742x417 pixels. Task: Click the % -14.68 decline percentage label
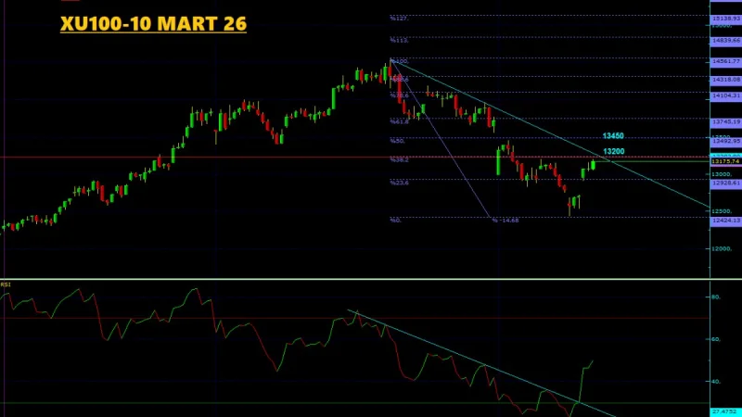click(x=505, y=221)
